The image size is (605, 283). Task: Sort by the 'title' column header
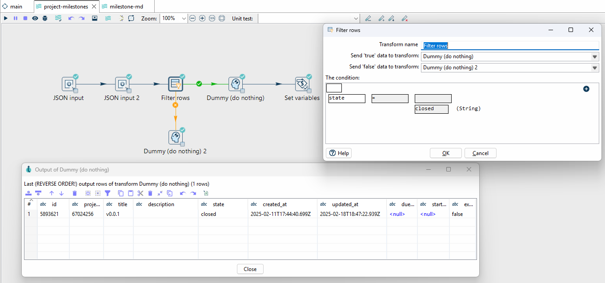118,204
